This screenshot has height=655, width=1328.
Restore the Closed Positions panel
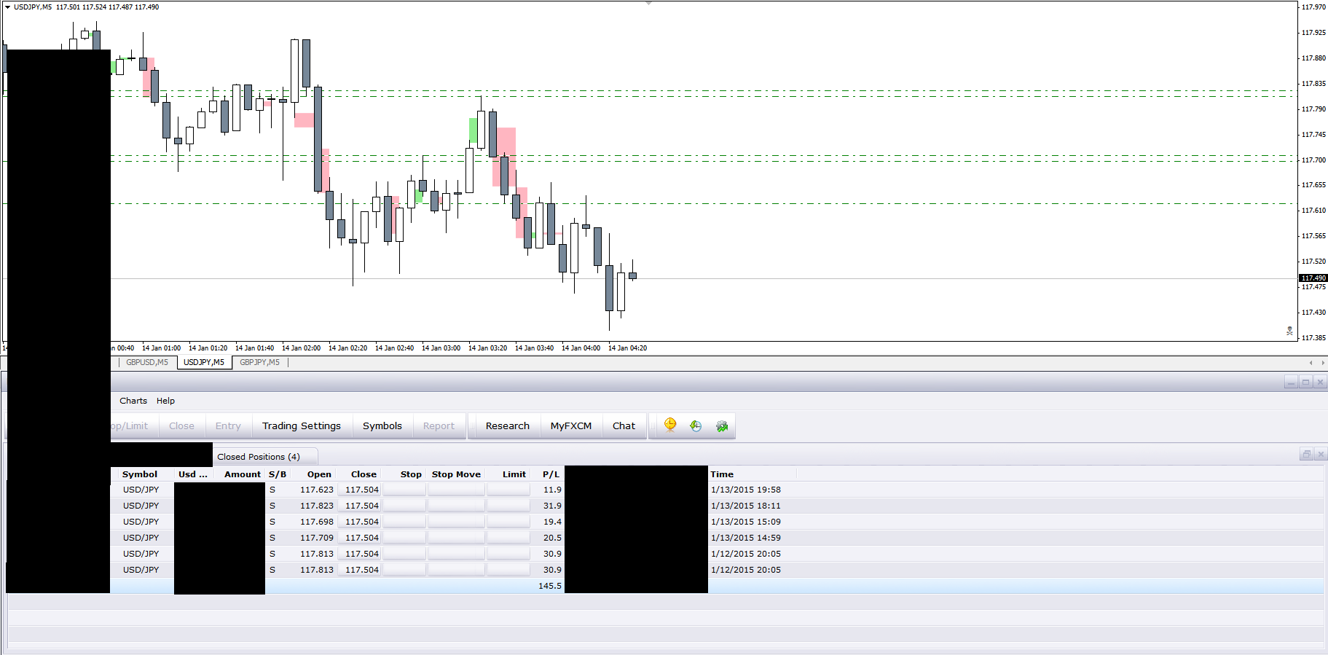pos(1306,455)
